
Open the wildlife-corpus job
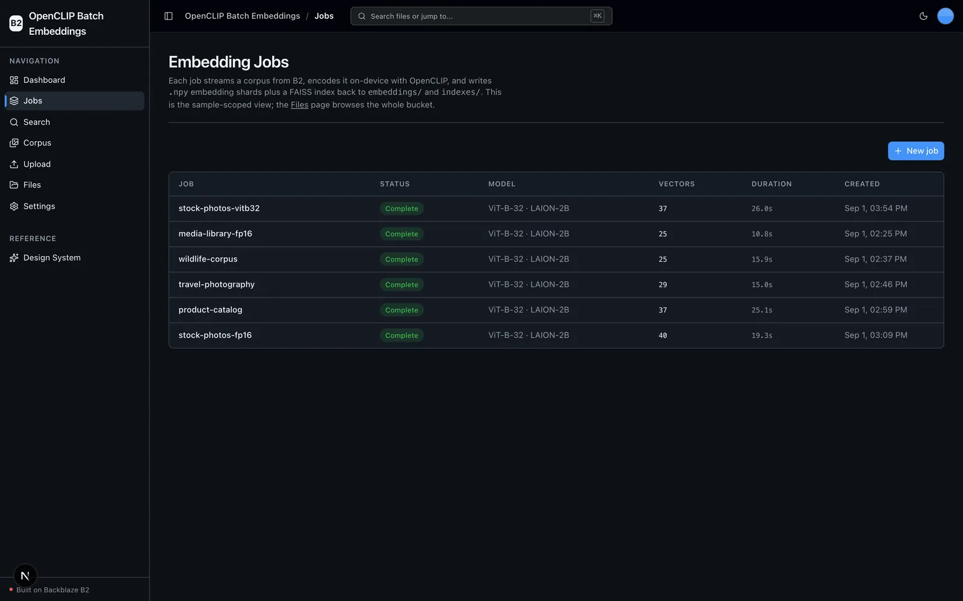[208, 259]
